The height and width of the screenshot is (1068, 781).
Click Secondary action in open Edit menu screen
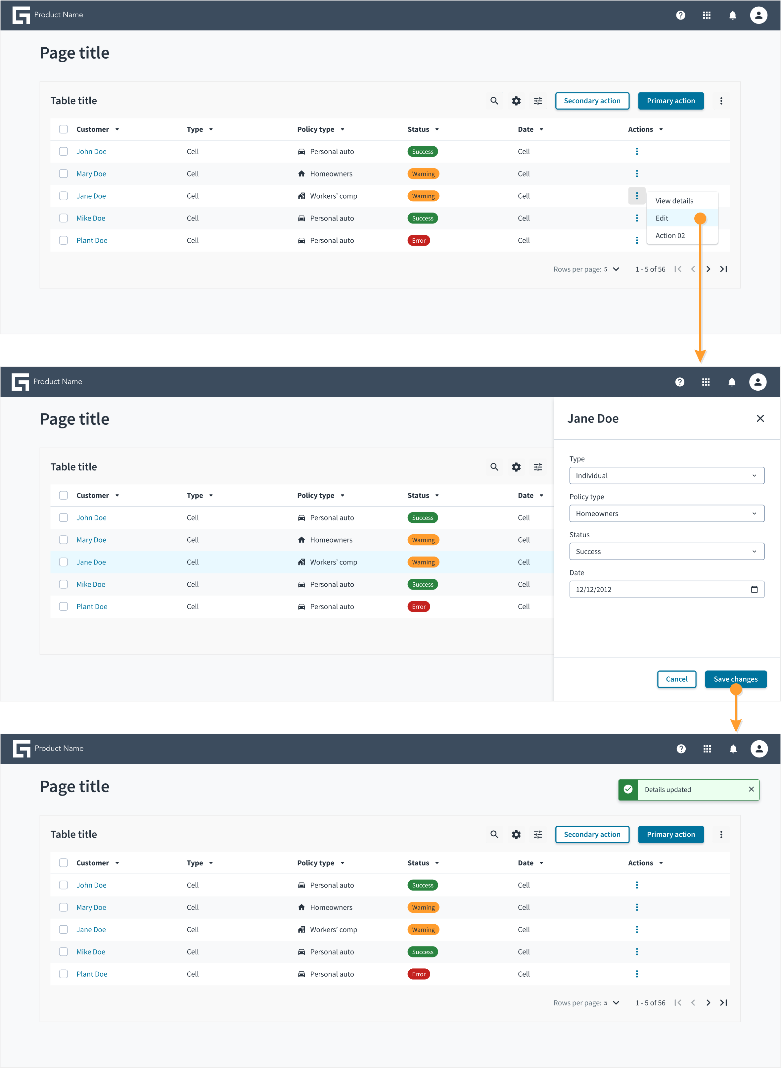[592, 101]
